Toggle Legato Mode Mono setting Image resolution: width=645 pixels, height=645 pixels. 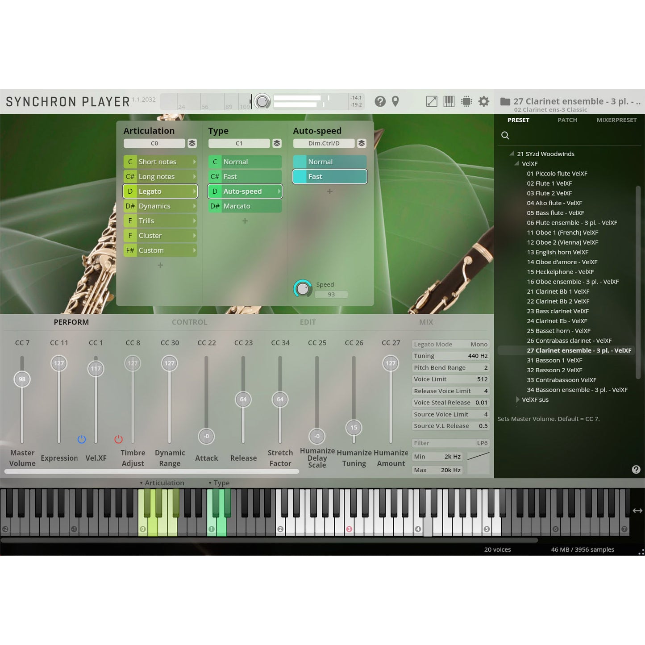point(450,345)
